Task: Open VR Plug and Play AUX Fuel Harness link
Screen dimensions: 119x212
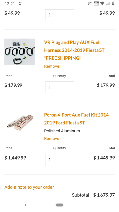Action: (74, 50)
